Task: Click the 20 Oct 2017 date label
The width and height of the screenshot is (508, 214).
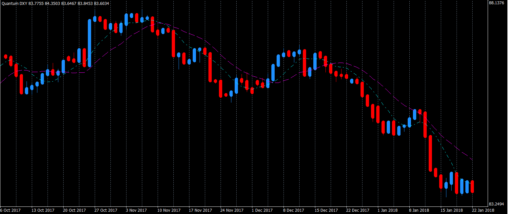Action: (74, 210)
